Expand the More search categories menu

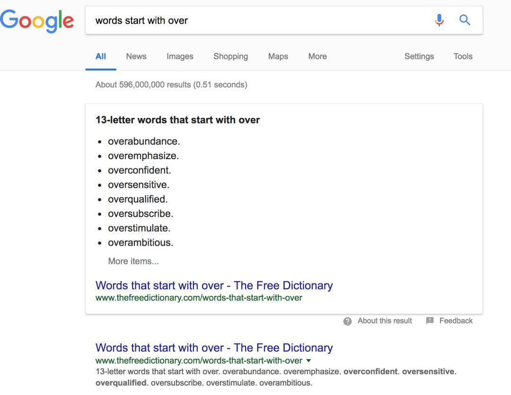317,56
